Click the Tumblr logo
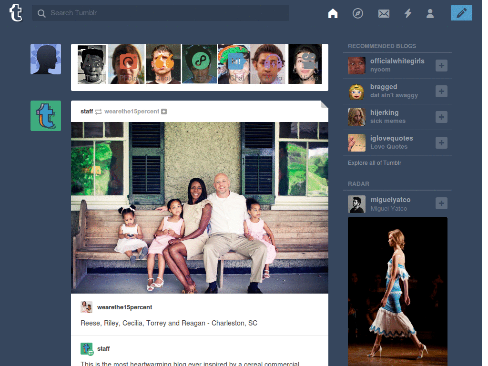Image resolution: width=488 pixels, height=366 pixels. click(x=16, y=13)
